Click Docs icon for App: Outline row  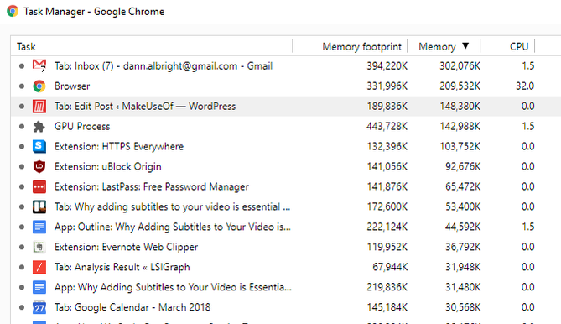[39, 227]
